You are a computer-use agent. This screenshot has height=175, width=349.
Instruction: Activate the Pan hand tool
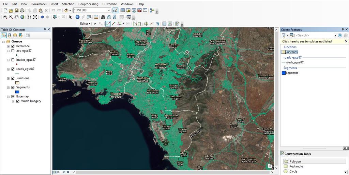click(x=16, y=17)
